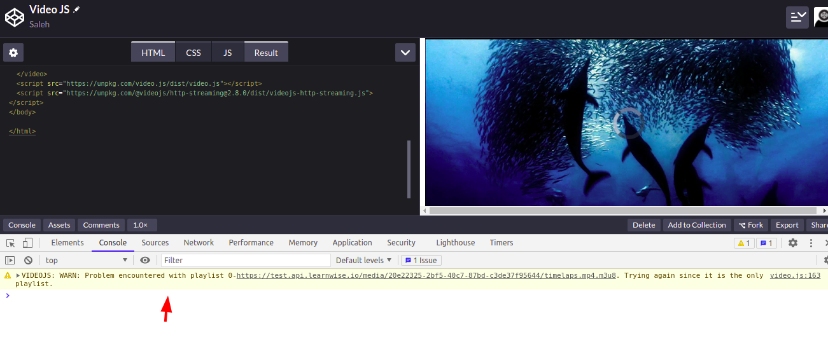Show the console sidebar icon

point(10,260)
